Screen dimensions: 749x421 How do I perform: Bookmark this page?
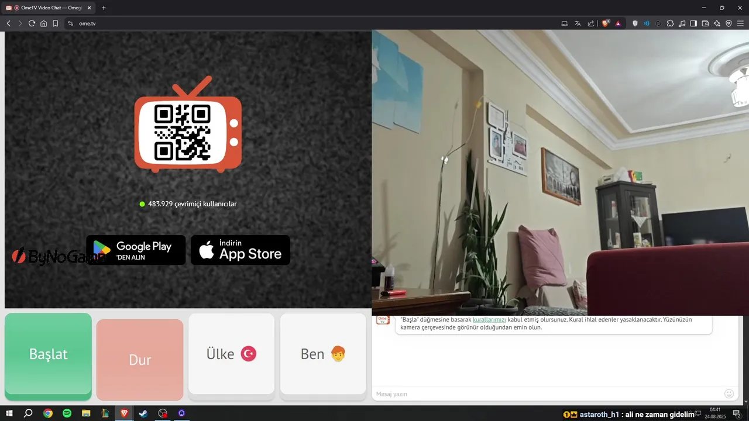tap(55, 23)
